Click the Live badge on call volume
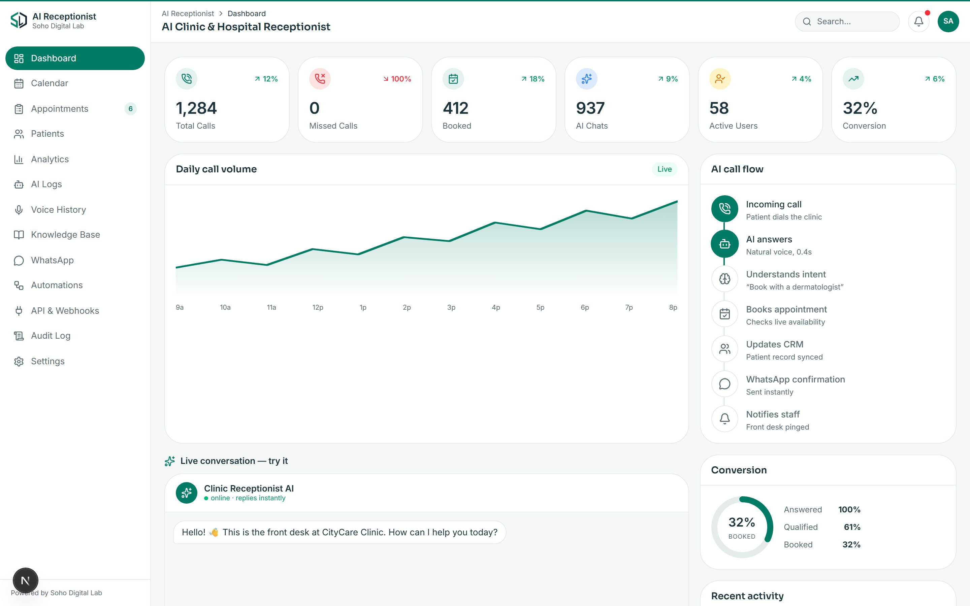The height and width of the screenshot is (606, 970). 665,169
